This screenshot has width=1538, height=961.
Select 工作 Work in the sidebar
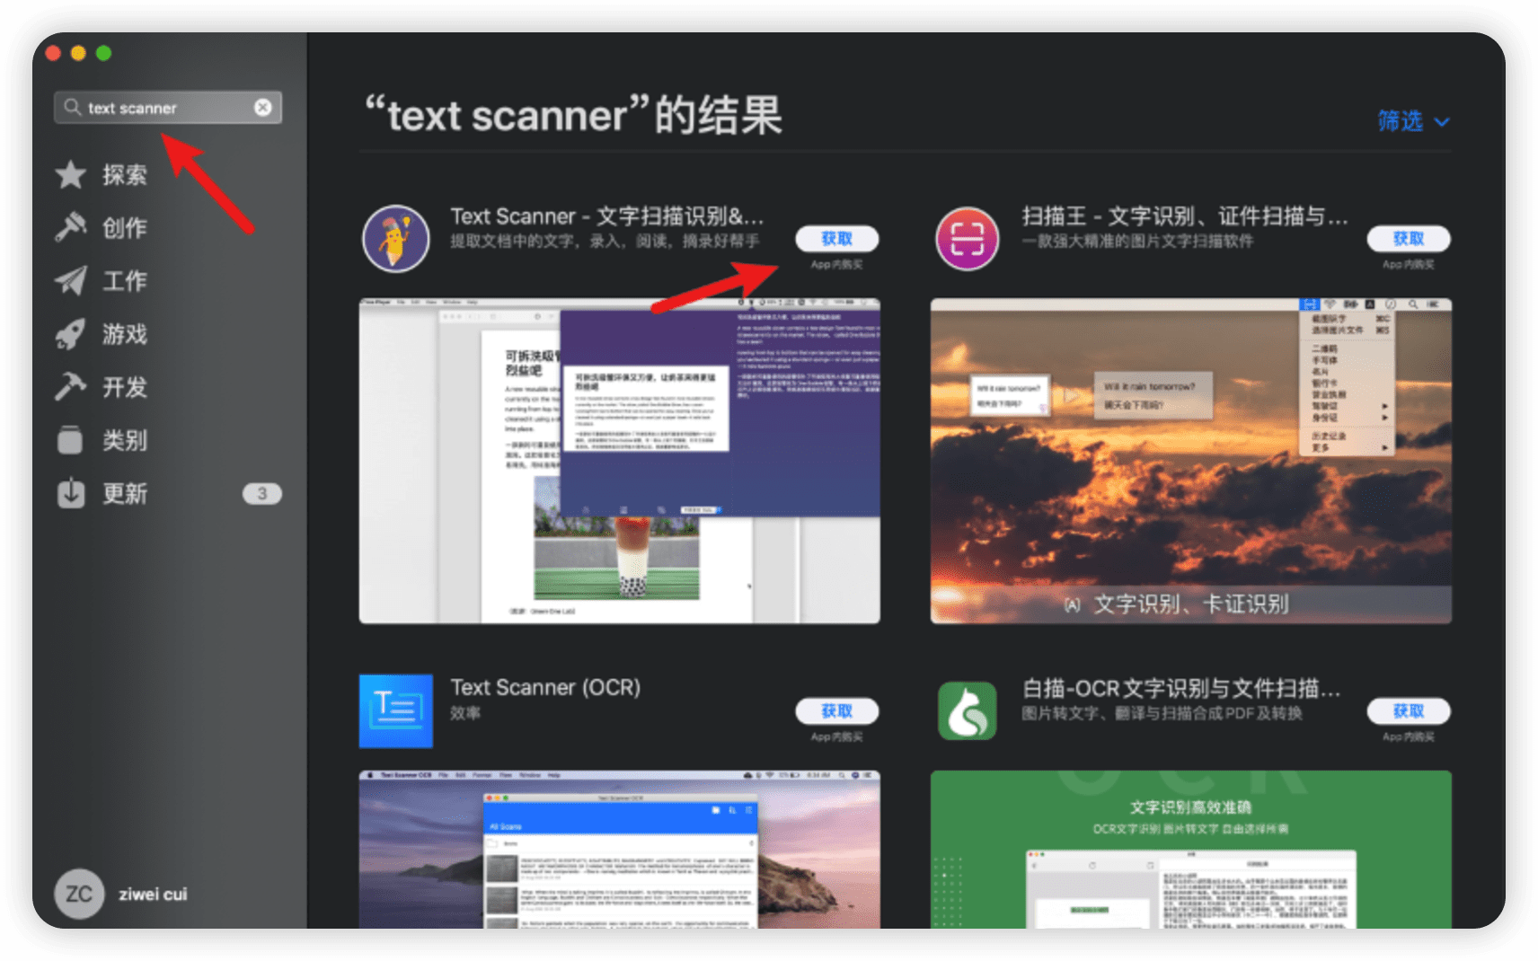(x=124, y=281)
